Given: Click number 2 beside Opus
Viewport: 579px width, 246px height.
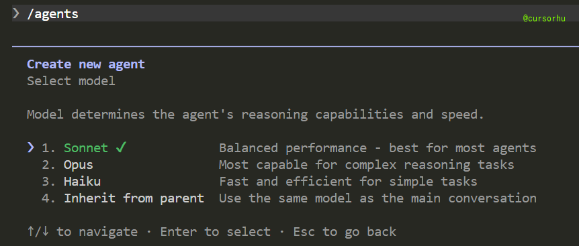Looking at the screenshot, I should (x=48, y=165).
